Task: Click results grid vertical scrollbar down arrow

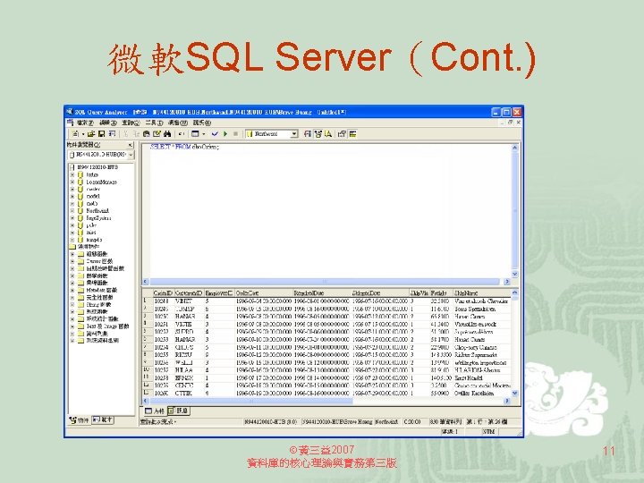Action: (x=515, y=393)
